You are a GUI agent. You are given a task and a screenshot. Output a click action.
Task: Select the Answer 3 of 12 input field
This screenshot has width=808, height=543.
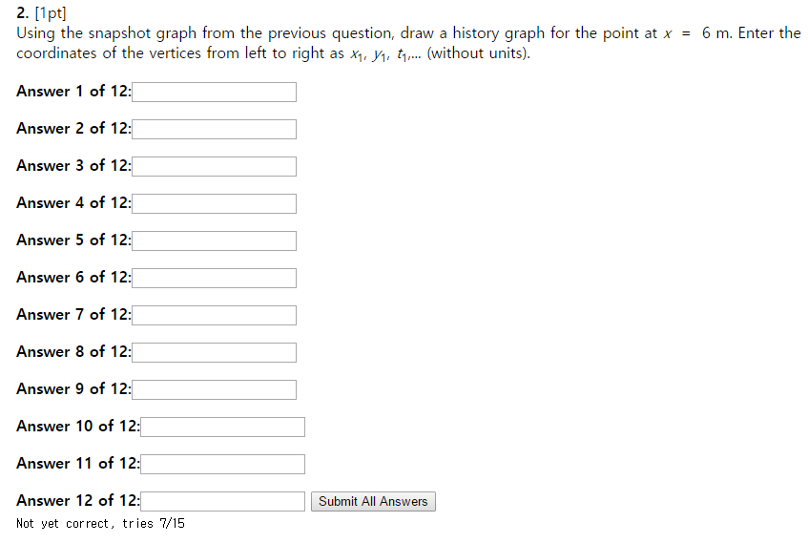click(215, 166)
